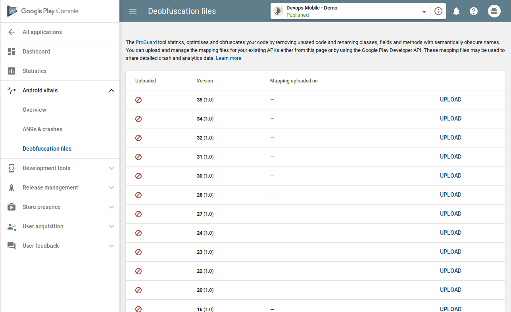Open the Learn more link

[x=229, y=58]
